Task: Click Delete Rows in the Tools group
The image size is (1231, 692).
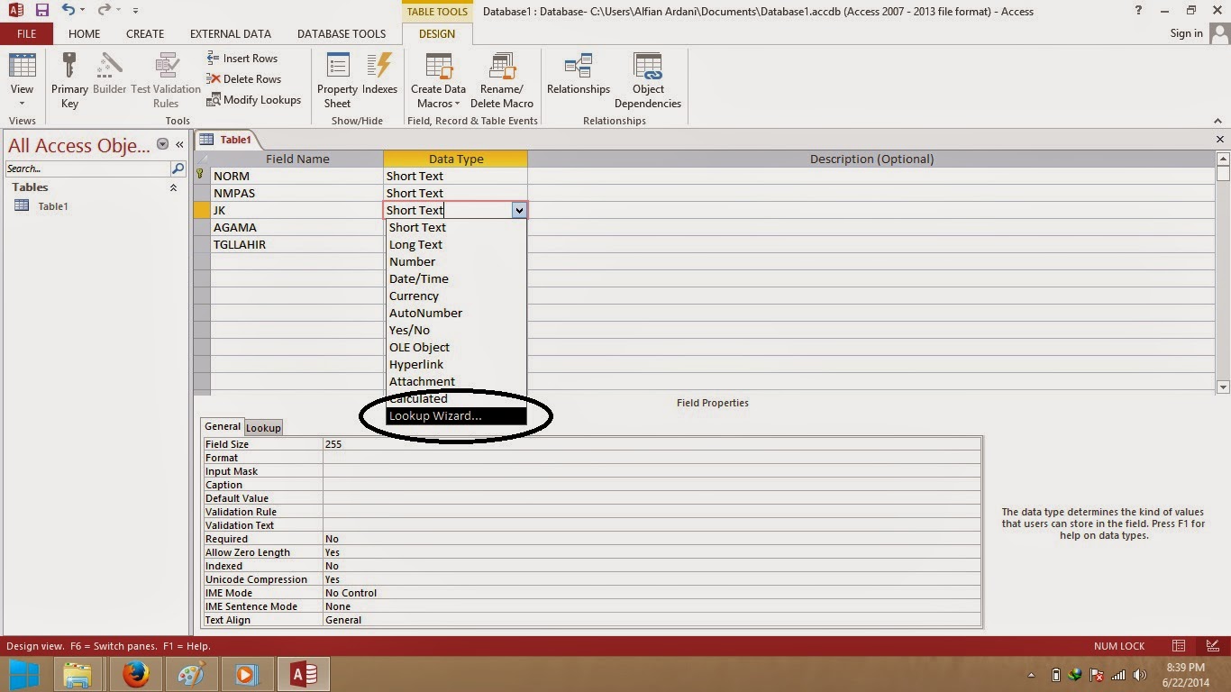Action: pyautogui.click(x=243, y=79)
